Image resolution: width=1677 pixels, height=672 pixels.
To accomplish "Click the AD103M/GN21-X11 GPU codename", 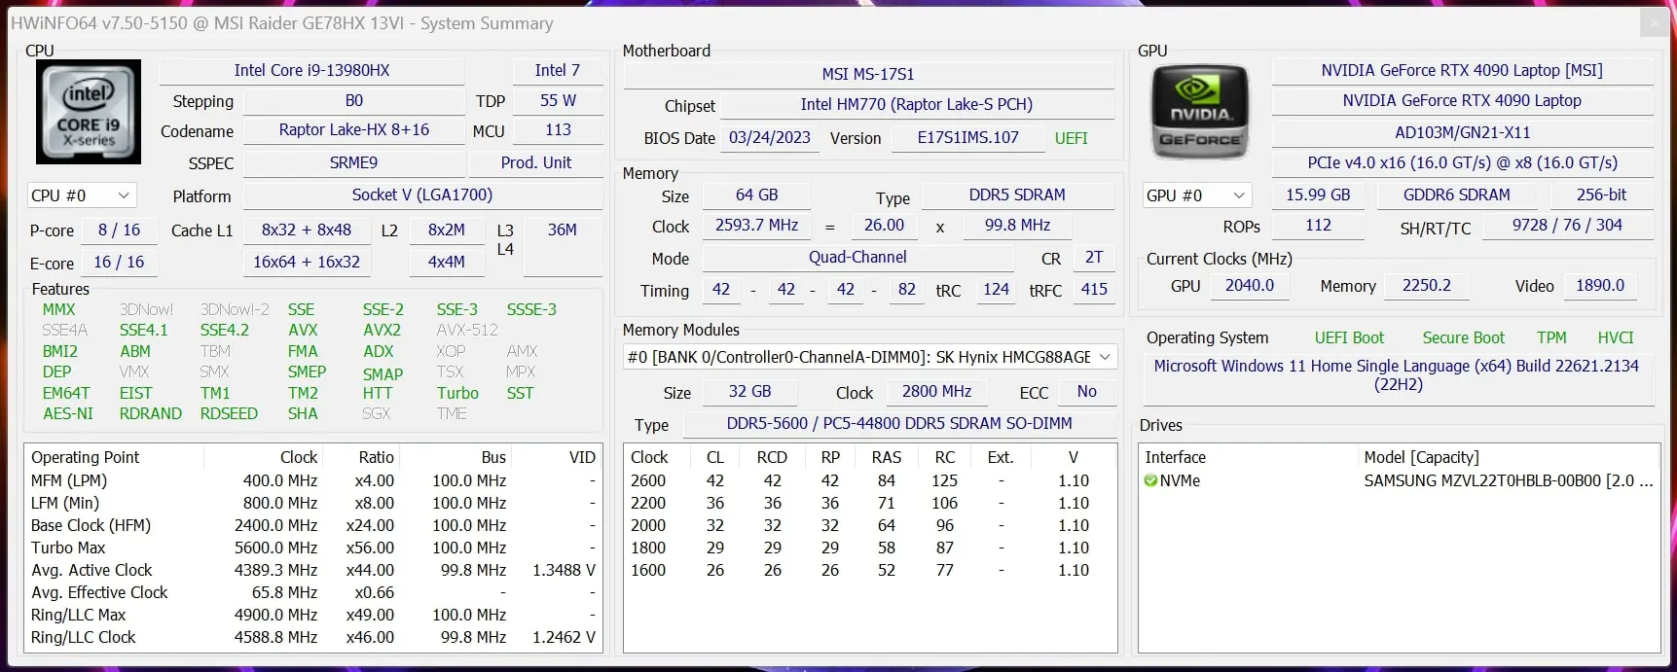I will click(x=1462, y=132).
